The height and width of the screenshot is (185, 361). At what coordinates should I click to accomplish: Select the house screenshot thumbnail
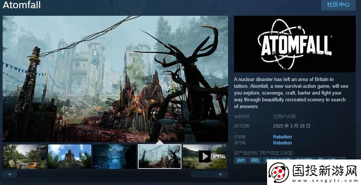[25, 156]
